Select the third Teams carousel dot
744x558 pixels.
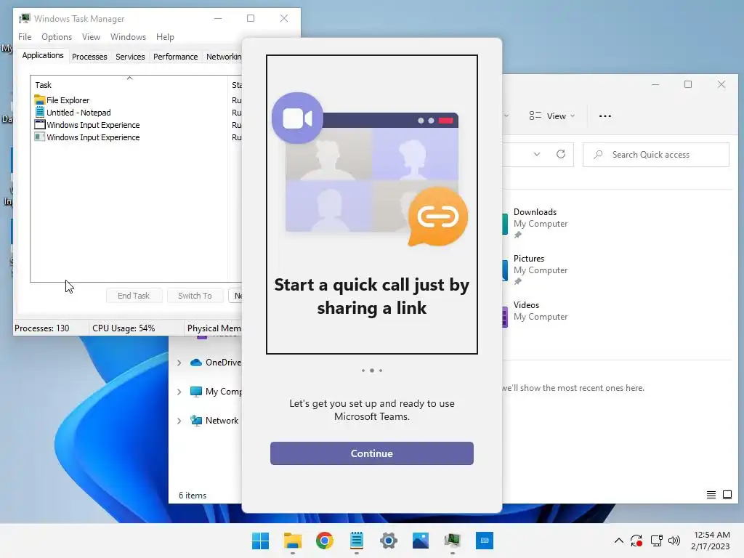click(381, 371)
